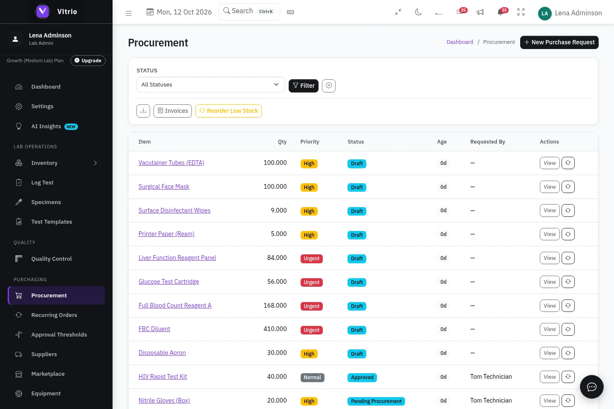Screen dimensions: 614x409
Task: Sort by the Priority column header
Action: [x=310, y=142]
